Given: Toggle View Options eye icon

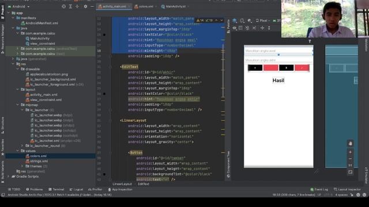Looking at the screenshot, I should click(235, 28).
